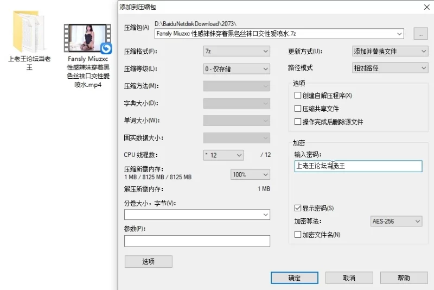
Task: Open the 压缩等级 dropdown showing 0 - 仅存储
Action: coord(237,68)
